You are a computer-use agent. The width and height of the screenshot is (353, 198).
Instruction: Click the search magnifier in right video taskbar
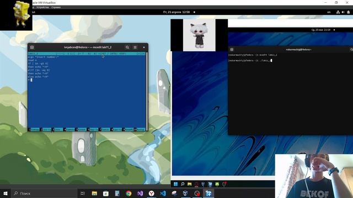(183, 184)
